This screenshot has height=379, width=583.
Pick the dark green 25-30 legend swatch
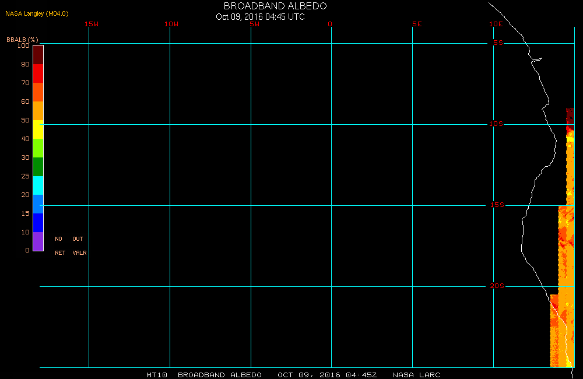[x=38, y=167]
